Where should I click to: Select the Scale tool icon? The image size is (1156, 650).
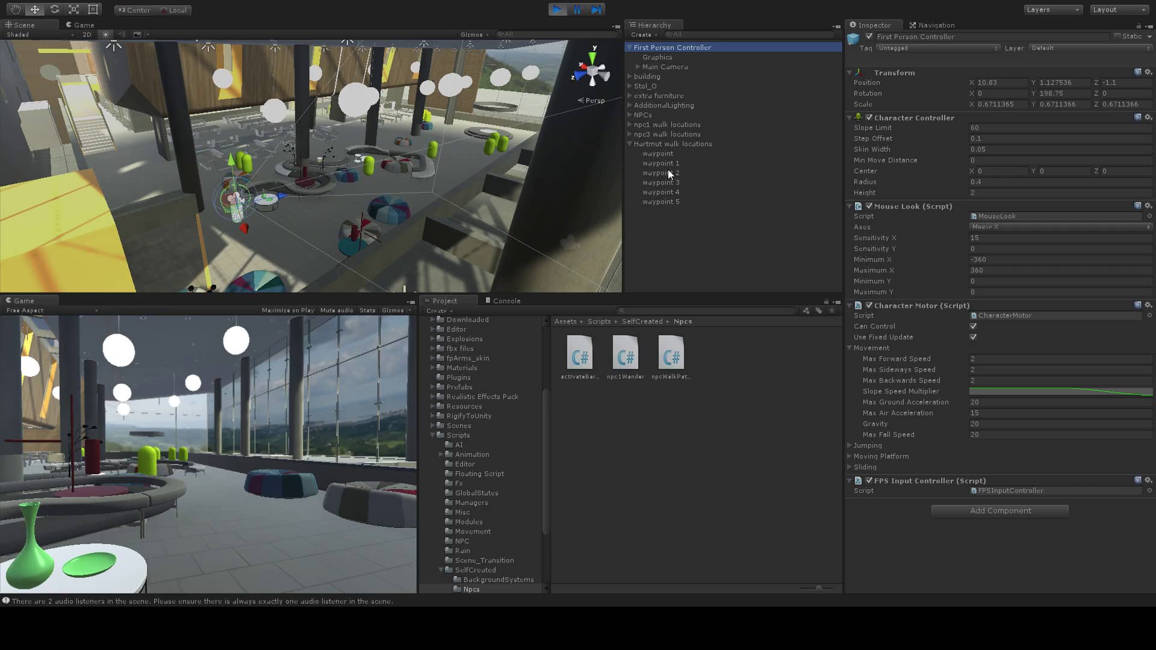(73, 9)
